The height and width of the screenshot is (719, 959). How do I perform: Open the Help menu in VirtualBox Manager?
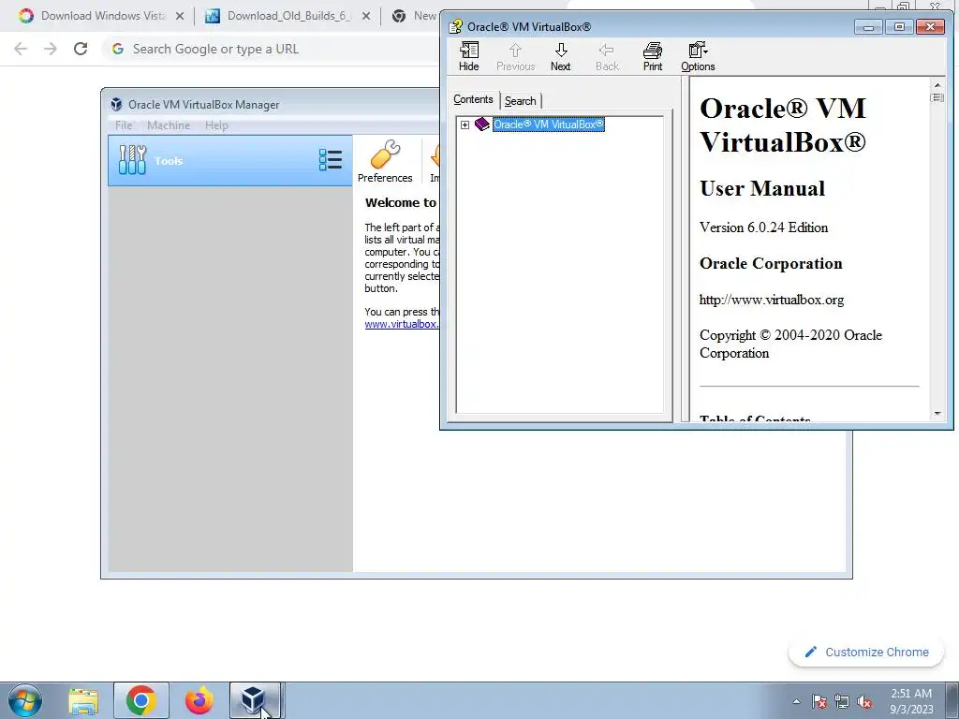click(216, 125)
